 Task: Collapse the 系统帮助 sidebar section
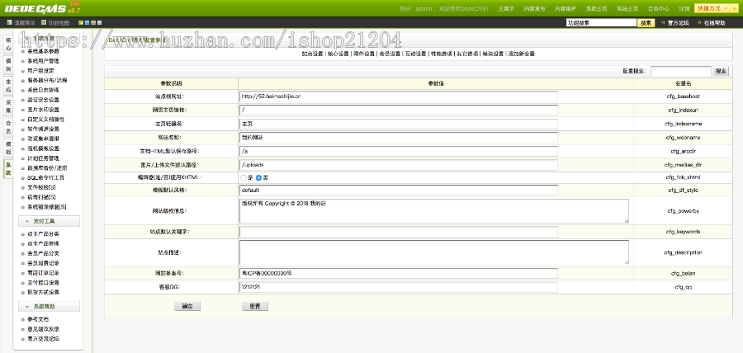click(x=49, y=306)
